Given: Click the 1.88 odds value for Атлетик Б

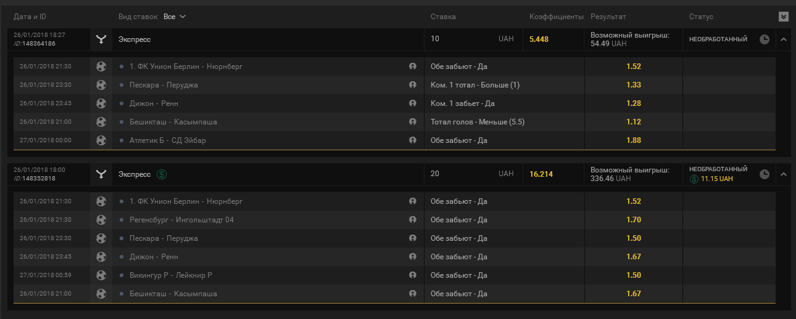Looking at the screenshot, I should coord(634,140).
